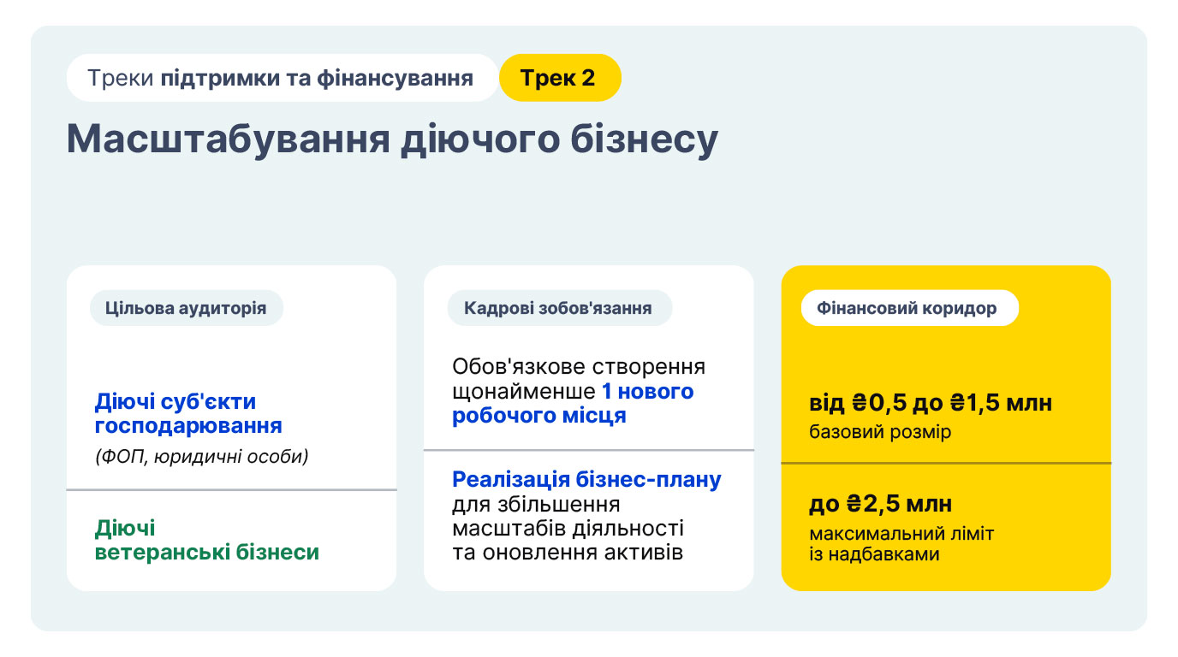Select the 'до ₴2,5 млн' amount

(880, 503)
